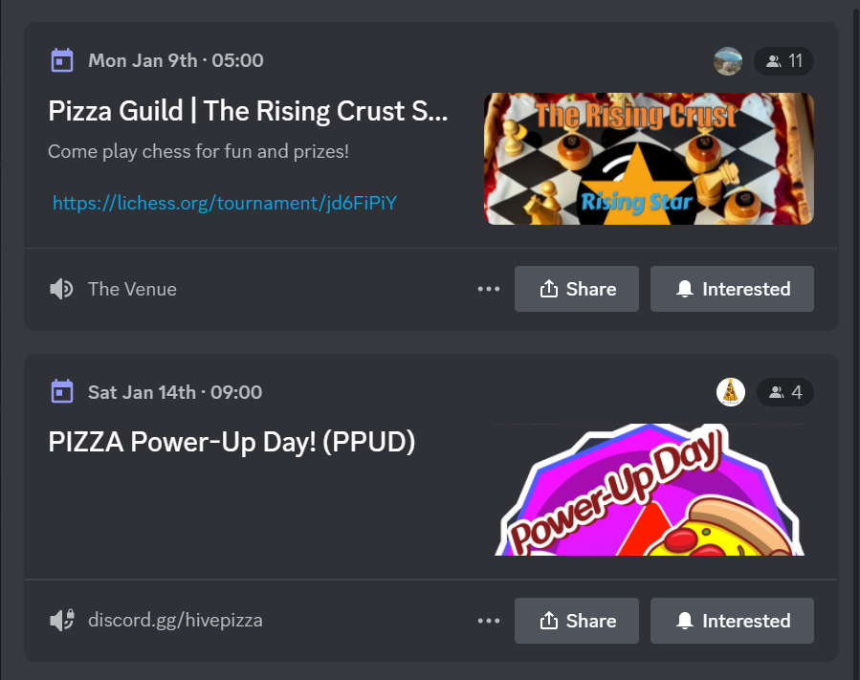Share the Rising Crust chess event
This screenshot has height=680, width=860.
577,289
